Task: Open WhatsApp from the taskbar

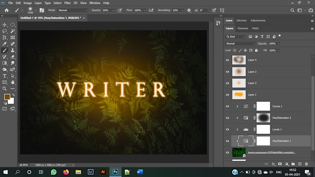Action: click(54, 172)
